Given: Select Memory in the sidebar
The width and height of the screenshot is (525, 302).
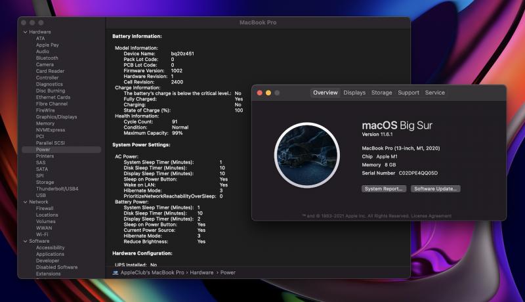Looking at the screenshot, I should coord(45,123).
